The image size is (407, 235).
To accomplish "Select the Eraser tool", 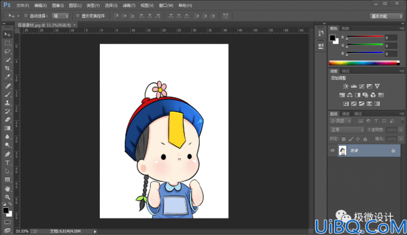I will 8,120.
